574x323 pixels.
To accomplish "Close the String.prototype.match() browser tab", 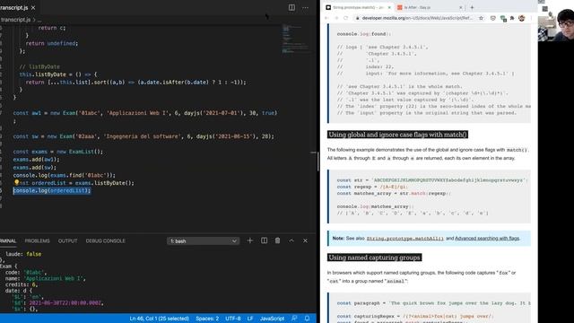I will click(x=389, y=7).
